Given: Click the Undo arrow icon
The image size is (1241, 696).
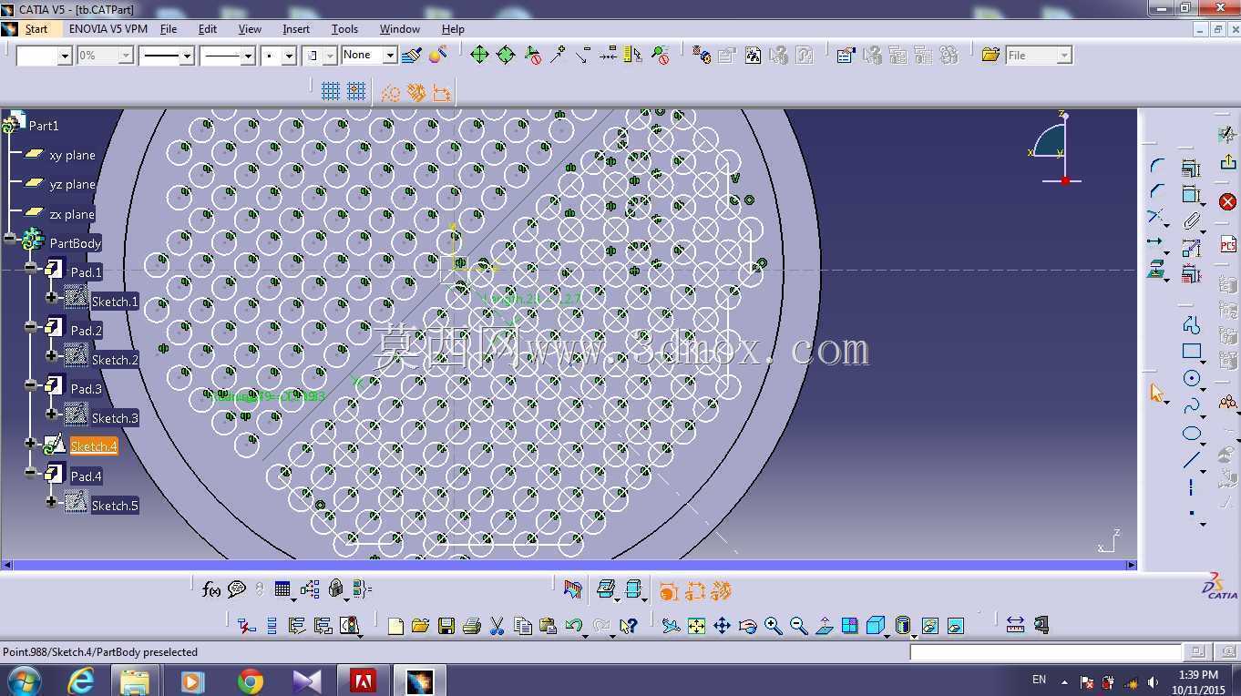Looking at the screenshot, I should [574, 626].
